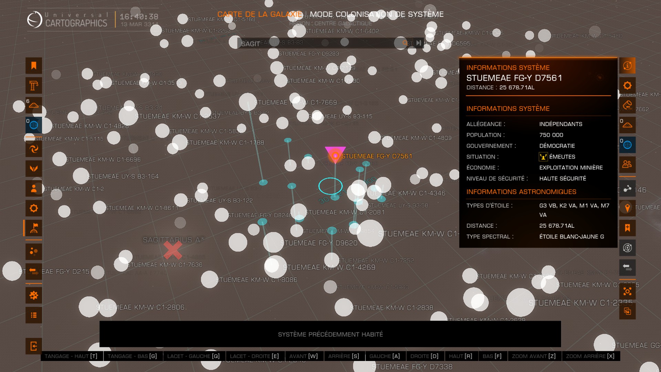Click the Bas [F] control hint
661x372 pixels.
pyautogui.click(x=492, y=356)
